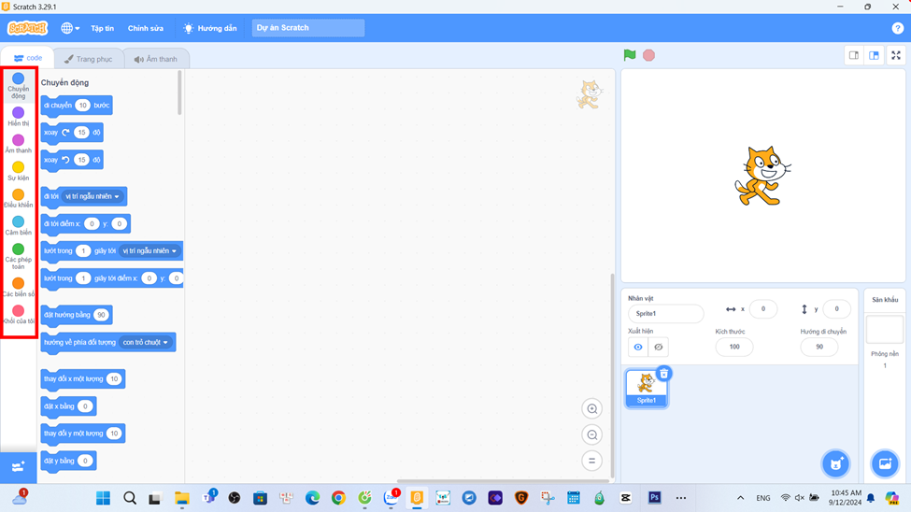Click the block palette vertical scrollbar
911x512 pixels.
[179, 93]
